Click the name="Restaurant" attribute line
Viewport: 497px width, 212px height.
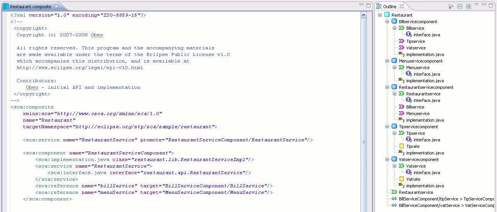49,120
